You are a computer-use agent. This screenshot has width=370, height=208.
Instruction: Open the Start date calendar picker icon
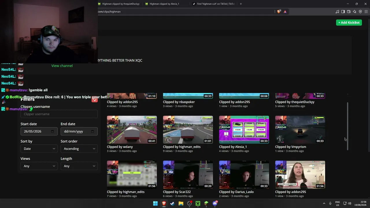pyautogui.click(x=52, y=131)
